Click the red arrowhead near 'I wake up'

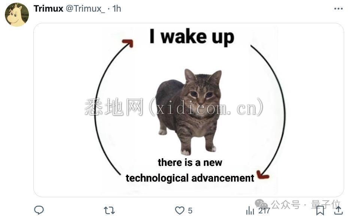tap(128, 43)
